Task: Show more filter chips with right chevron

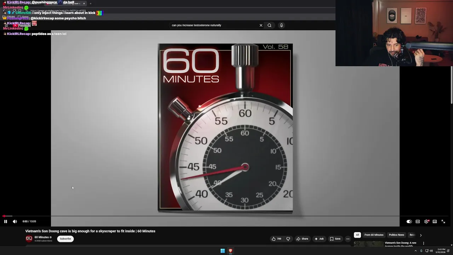Action: point(420,235)
